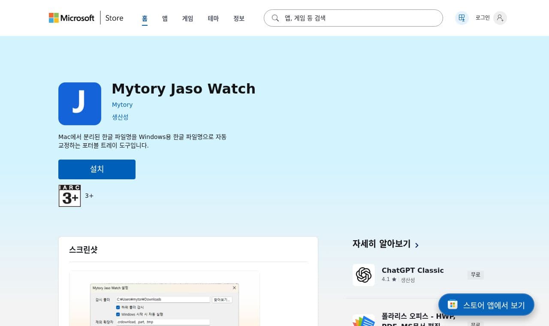Click the IARC 3+ rating badge

click(69, 196)
